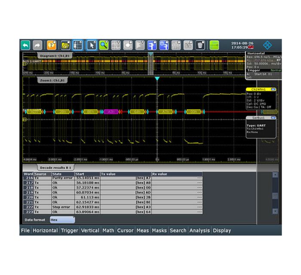
Task: Open the File menu
Action: click(x=25, y=230)
